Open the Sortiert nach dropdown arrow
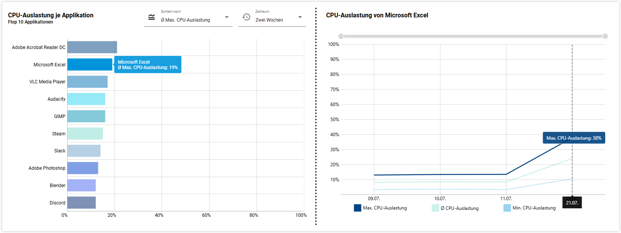Viewport: 621px width, 233px height. [x=227, y=17]
